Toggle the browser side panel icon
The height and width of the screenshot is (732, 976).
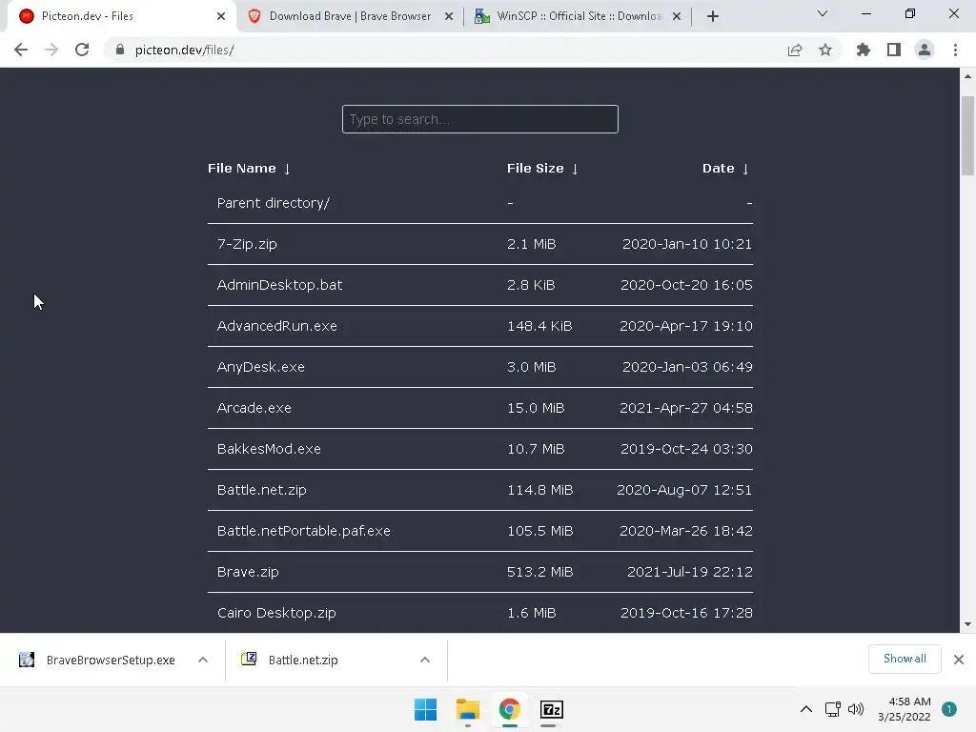click(894, 50)
